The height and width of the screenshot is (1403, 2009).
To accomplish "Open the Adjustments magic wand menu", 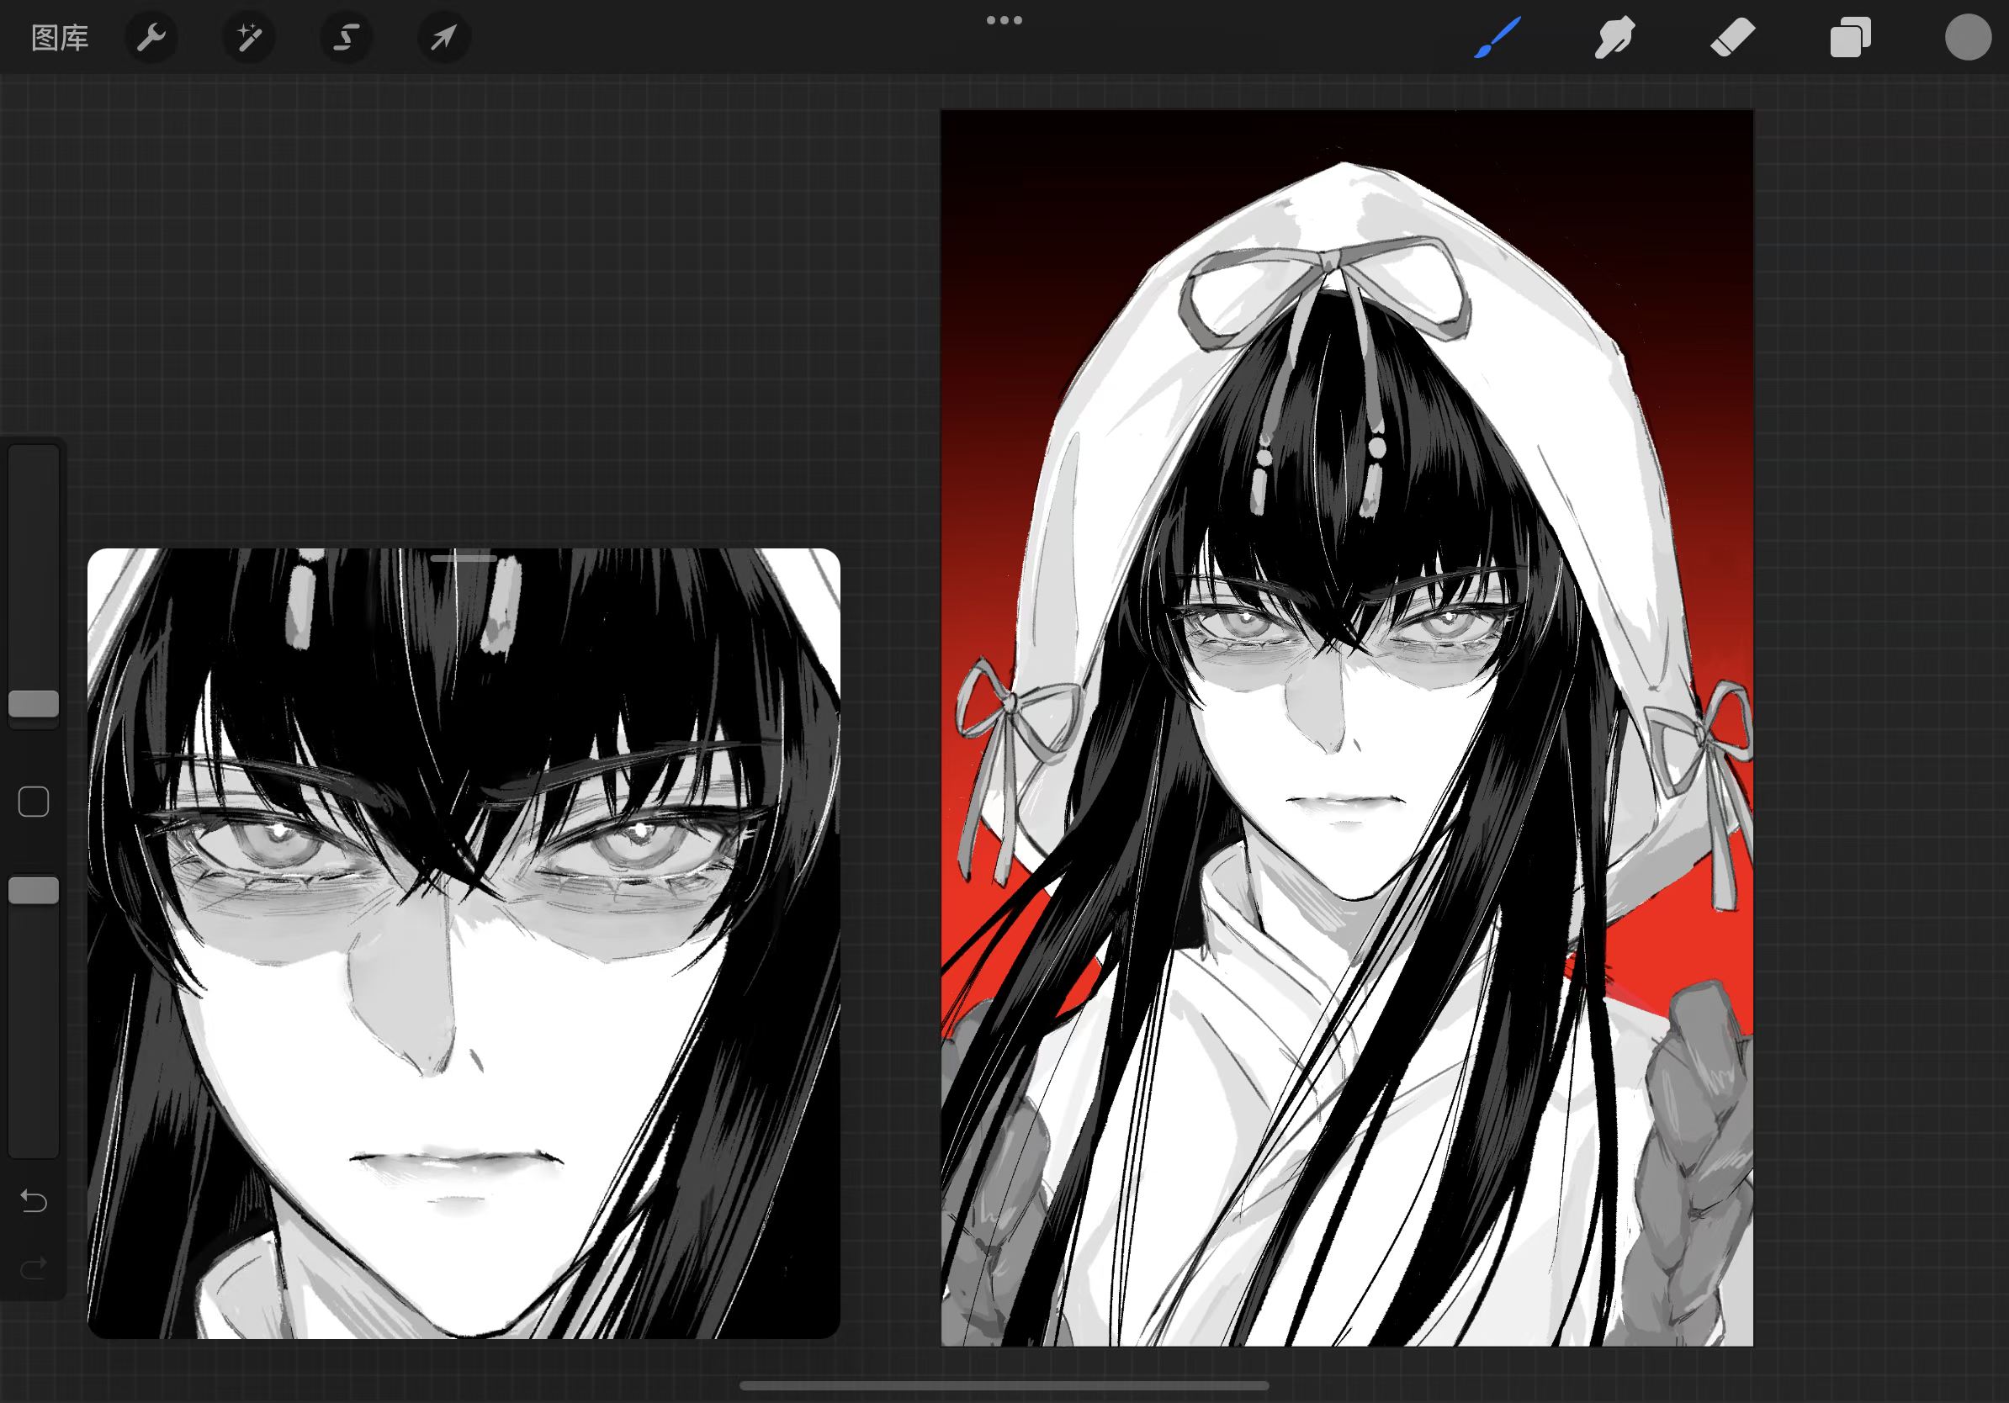I will coord(249,38).
